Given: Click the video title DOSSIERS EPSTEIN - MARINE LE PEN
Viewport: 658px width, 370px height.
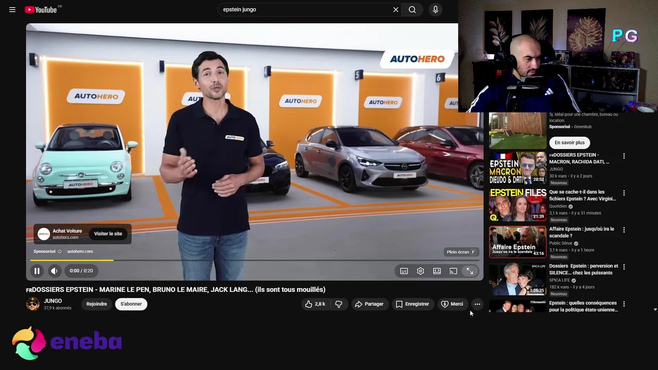Looking at the screenshot, I should click(176, 289).
